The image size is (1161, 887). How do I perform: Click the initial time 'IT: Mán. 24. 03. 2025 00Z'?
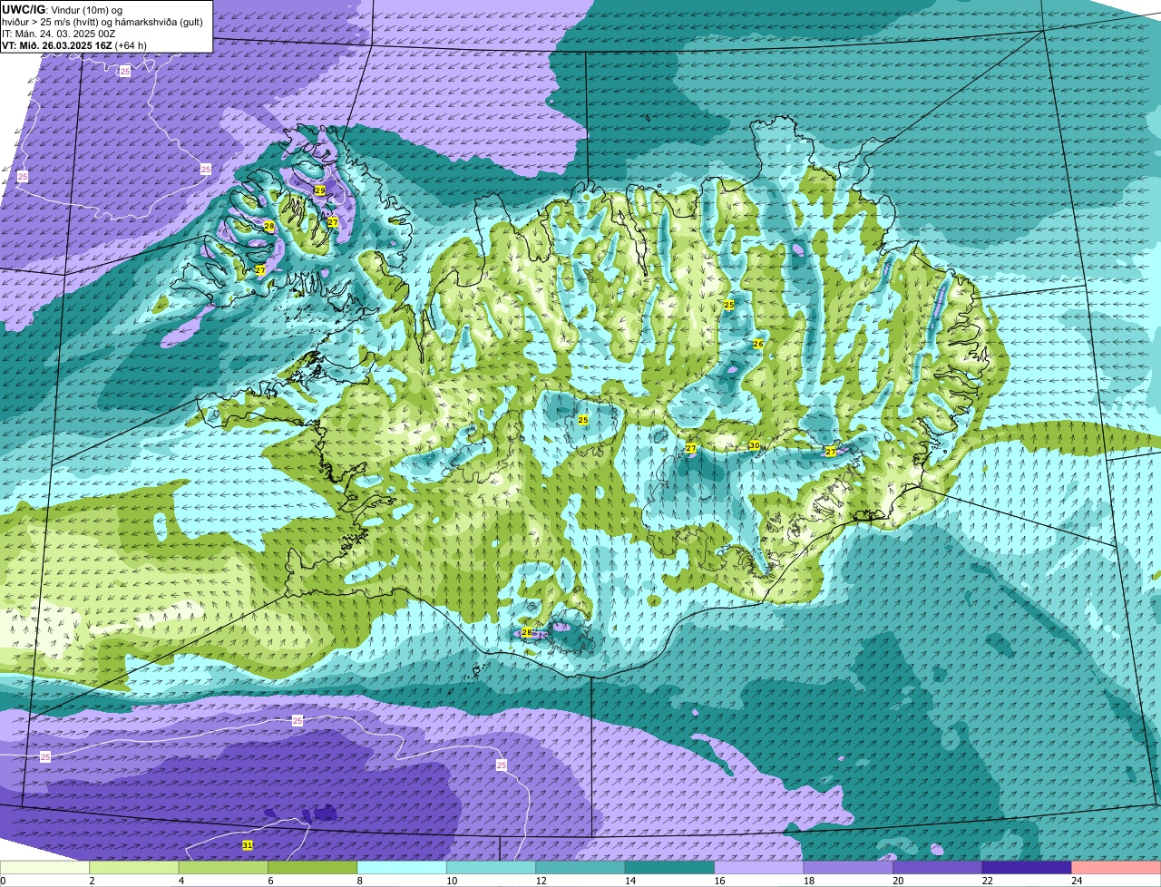[x=59, y=34]
